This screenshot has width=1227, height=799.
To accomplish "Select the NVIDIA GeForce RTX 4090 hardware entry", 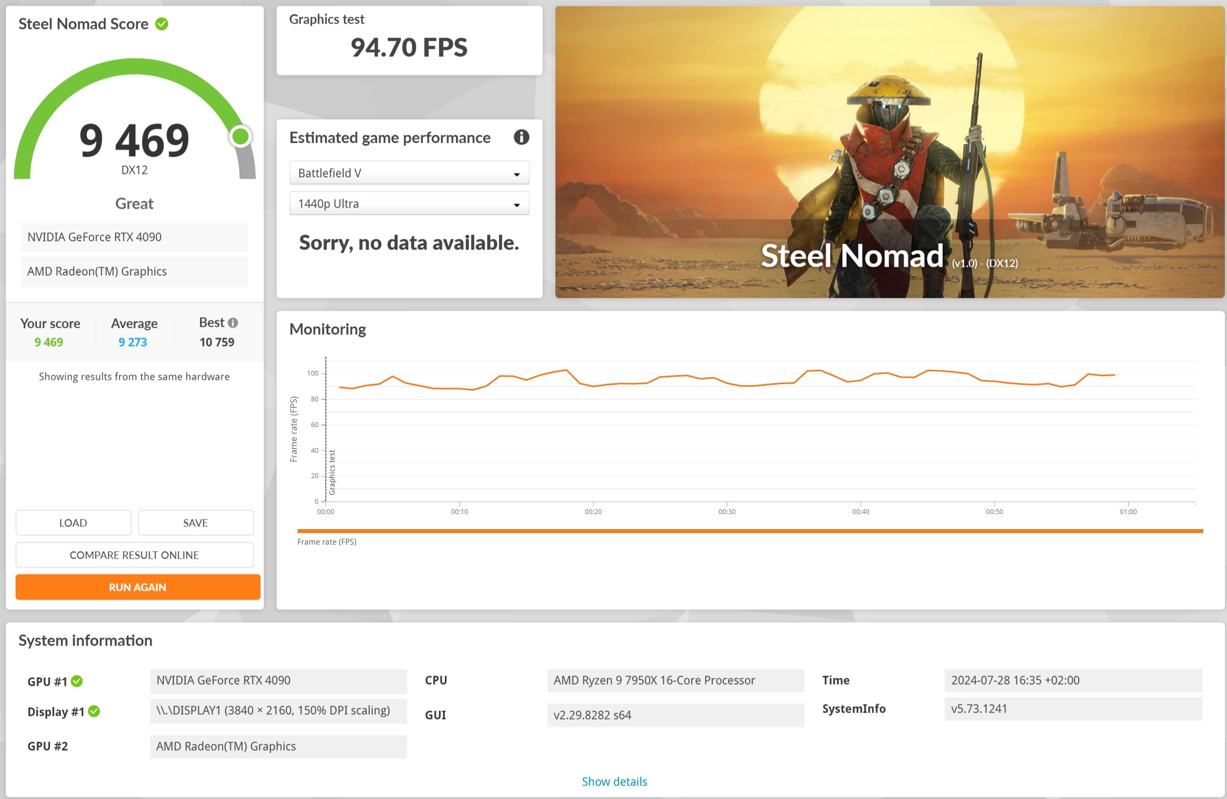I will click(x=134, y=237).
